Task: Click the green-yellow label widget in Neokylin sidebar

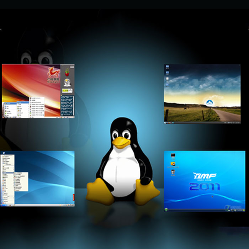Action: pos(67,91)
